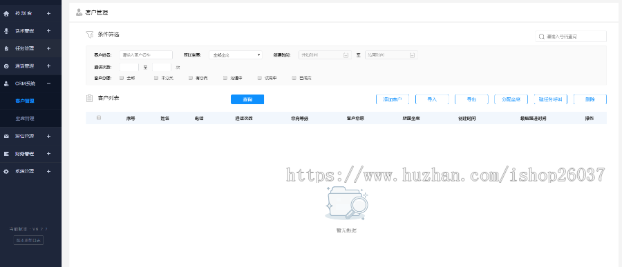Image resolution: width=622 pixels, height=267 pixels.
Task: Tick the 有意向 checkbox
Action: [x=191, y=78]
